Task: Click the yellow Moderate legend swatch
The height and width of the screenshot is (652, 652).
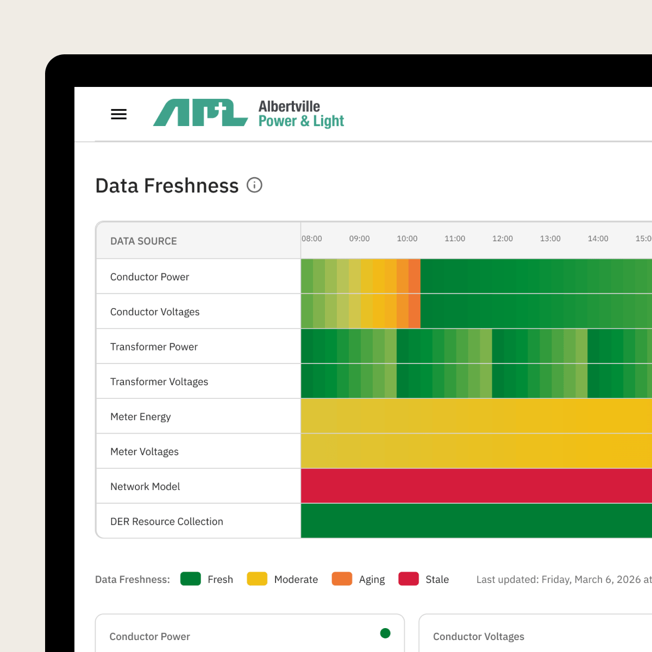Action: (x=257, y=579)
